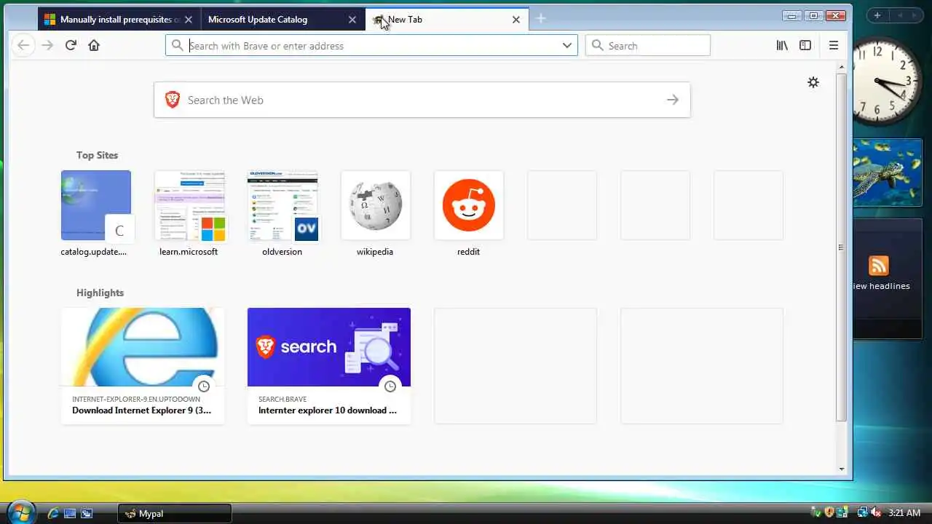
Task: Click Show Desktop quick launch icon
Action: pyautogui.click(x=70, y=513)
